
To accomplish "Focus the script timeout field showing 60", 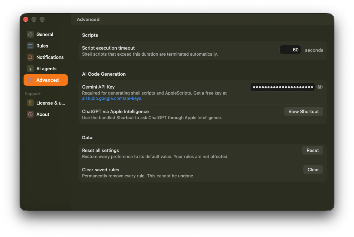I will coord(290,50).
